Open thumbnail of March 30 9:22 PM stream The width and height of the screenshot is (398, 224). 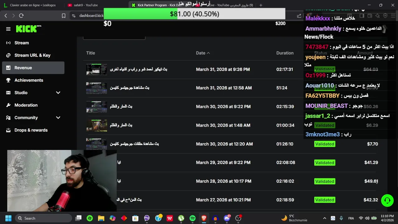point(96,107)
